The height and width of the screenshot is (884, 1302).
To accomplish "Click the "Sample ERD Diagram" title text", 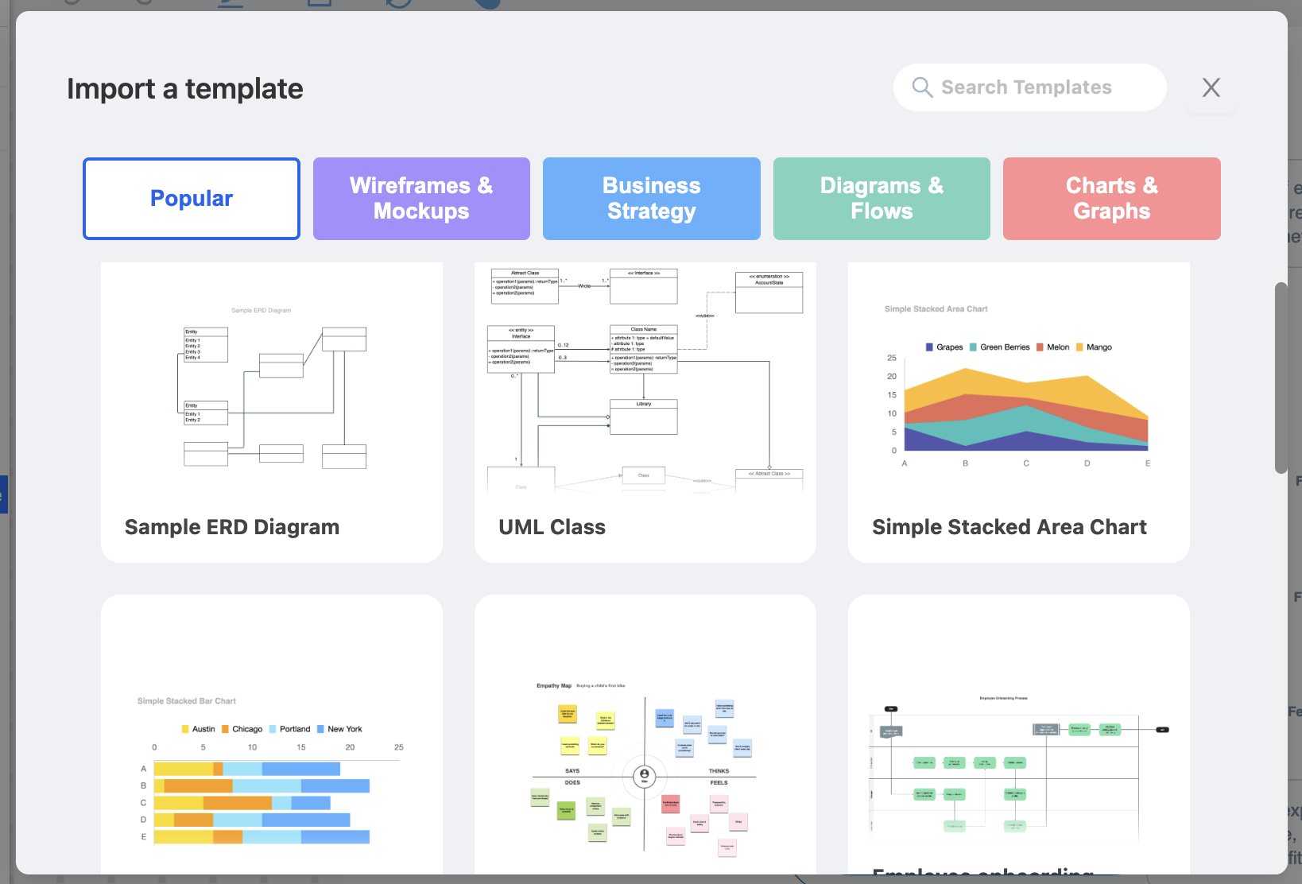I will [x=232, y=528].
